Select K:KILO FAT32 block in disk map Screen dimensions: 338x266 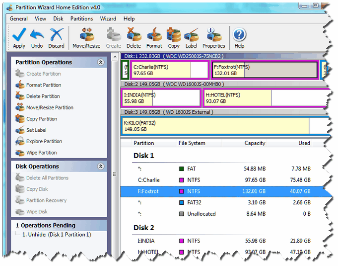coord(225,126)
